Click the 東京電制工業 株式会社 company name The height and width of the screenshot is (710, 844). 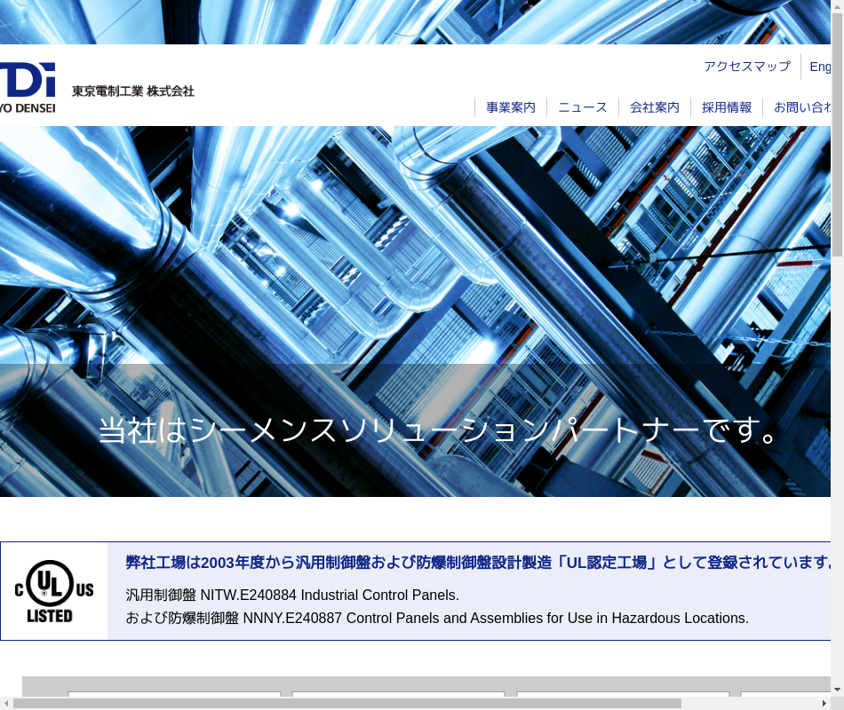[133, 91]
